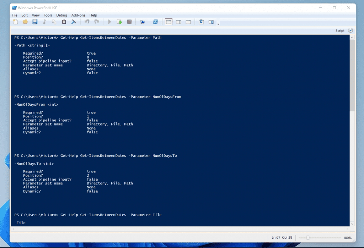Click the scroll up arrow in console
Image resolution: width=364 pixels, height=248 pixels.
tap(352, 37)
